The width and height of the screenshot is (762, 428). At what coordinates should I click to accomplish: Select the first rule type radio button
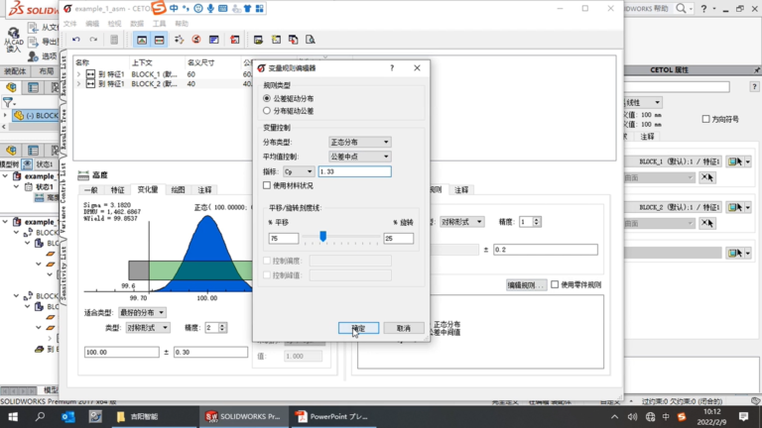[x=267, y=98]
